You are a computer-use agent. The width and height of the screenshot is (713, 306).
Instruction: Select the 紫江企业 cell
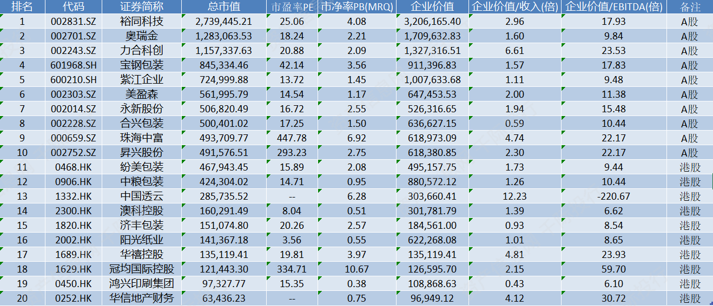click(141, 80)
